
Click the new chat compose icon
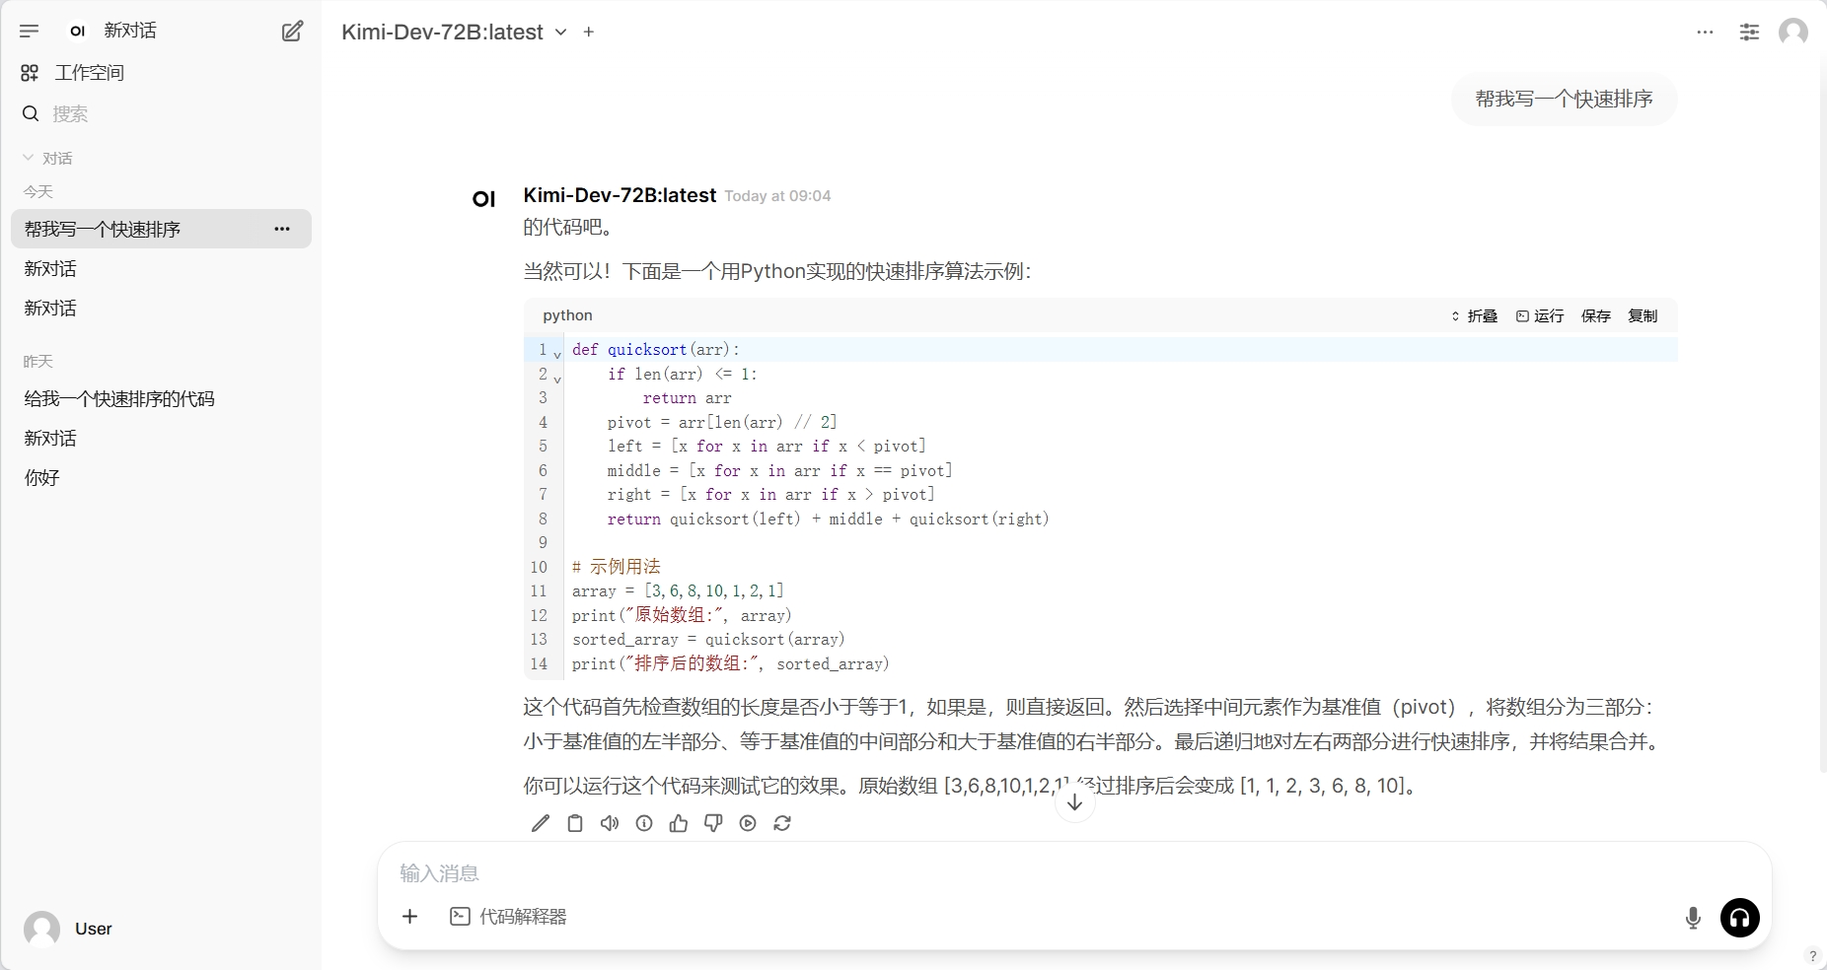(292, 32)
